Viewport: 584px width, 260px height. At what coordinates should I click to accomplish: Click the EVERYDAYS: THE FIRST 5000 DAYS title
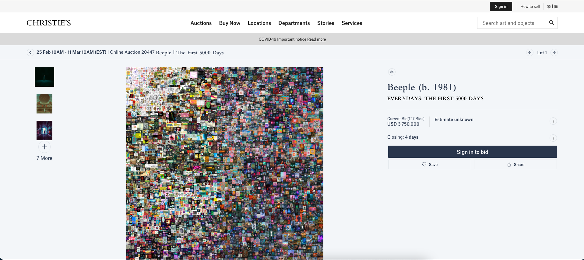pos(435,98)
